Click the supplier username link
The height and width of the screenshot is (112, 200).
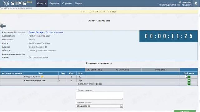(187, 2)
